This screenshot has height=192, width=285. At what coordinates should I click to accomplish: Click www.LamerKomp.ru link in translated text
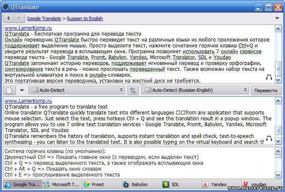pyautogui.click(x=28, y=101)
